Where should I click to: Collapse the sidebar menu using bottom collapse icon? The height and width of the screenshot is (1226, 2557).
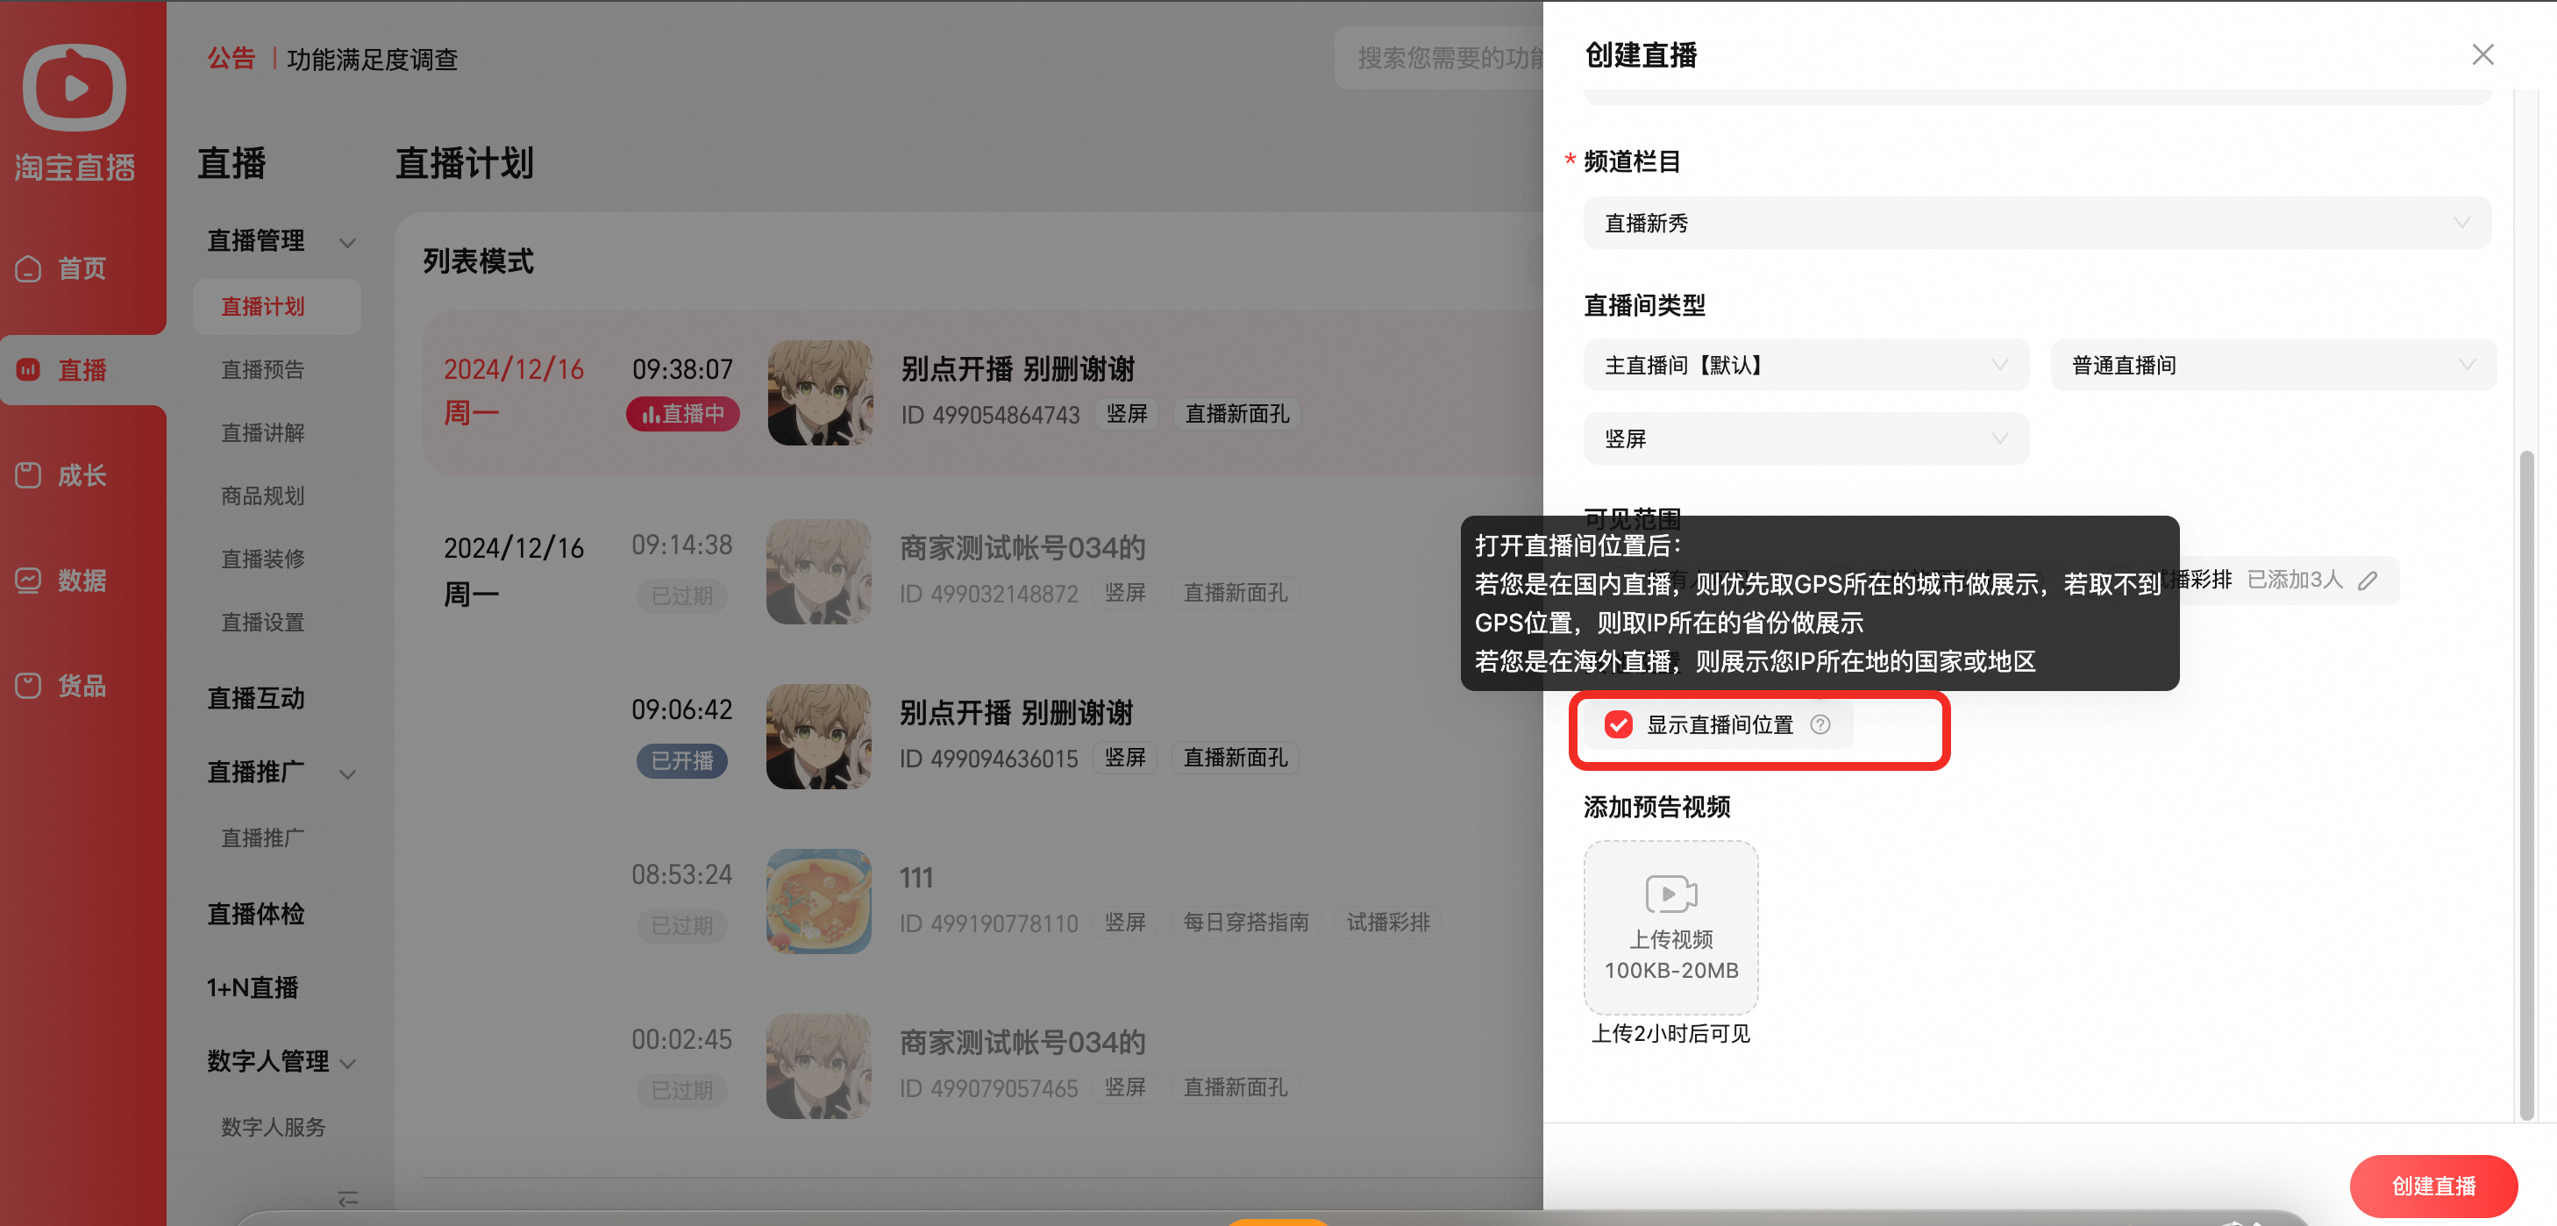(347, 1199)
